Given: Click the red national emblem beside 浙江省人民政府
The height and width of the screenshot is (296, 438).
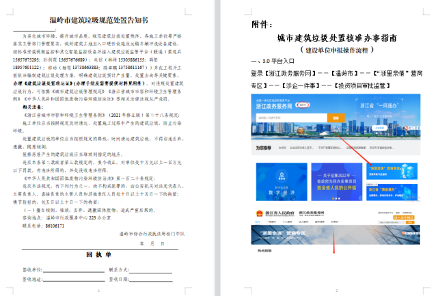Looking at the screenshot, I should (259, 214).
